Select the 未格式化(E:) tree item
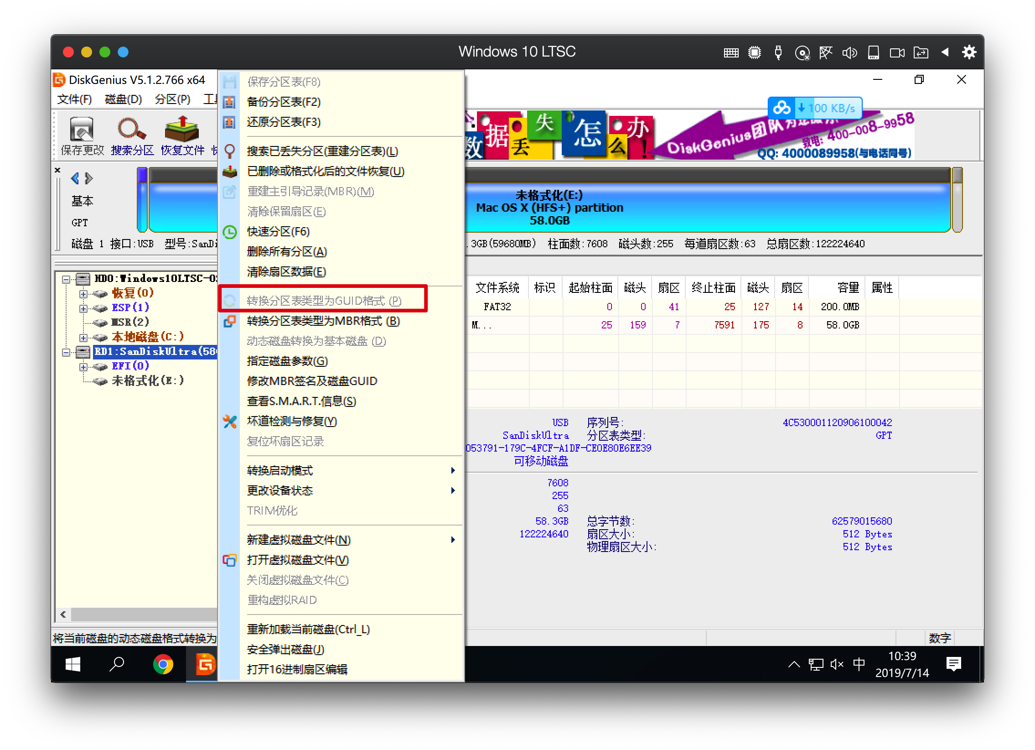This screenshot has height=750, width=1035. click(147, 381)
